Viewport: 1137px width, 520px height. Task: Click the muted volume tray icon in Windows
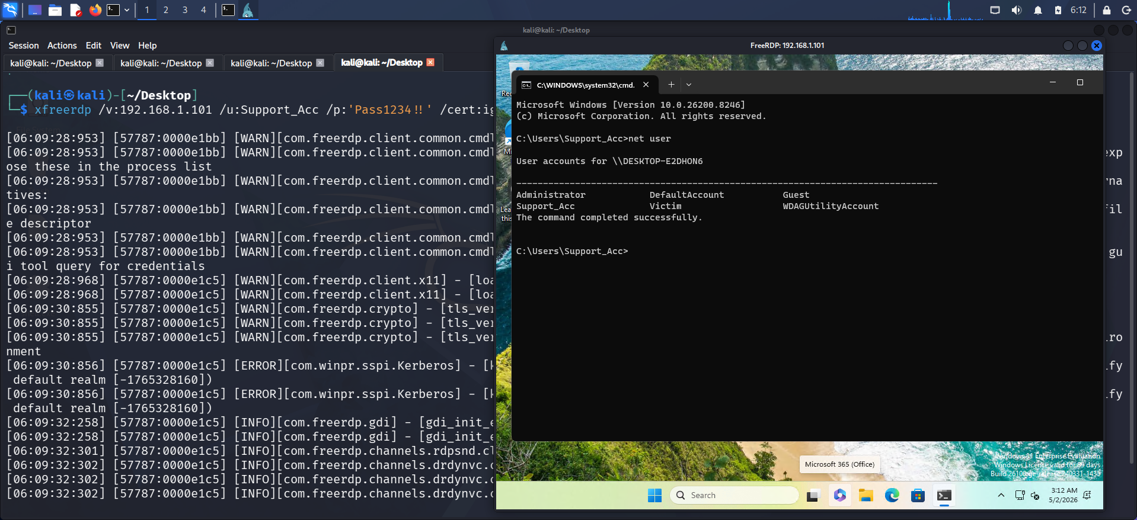click(1035, 496)
